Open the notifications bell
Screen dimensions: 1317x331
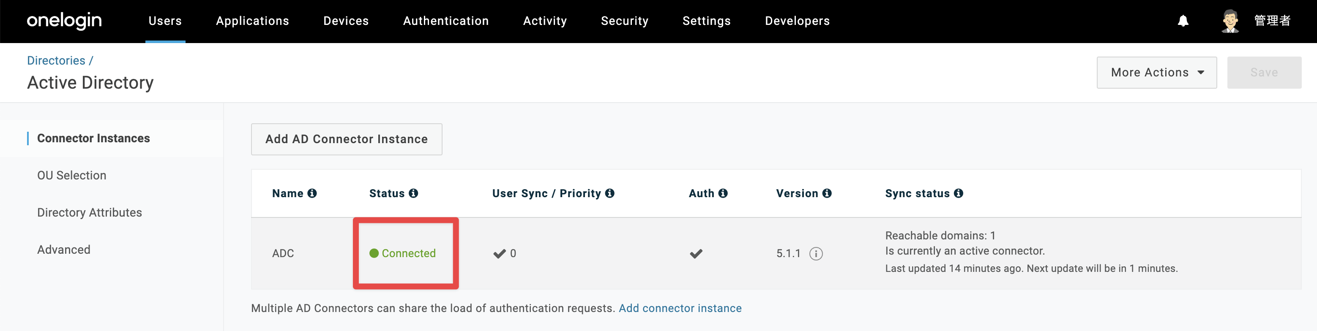pyautogui.click(x=1183, y=20)
